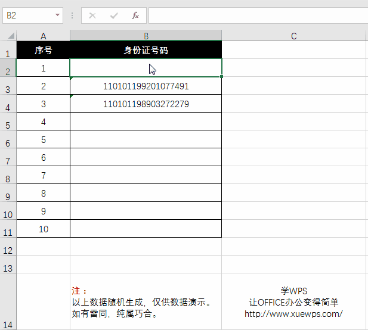Click the xuewps.com URL text
Image resolution: width=368 pixels, height=330 pixels.
click(293, 313)
